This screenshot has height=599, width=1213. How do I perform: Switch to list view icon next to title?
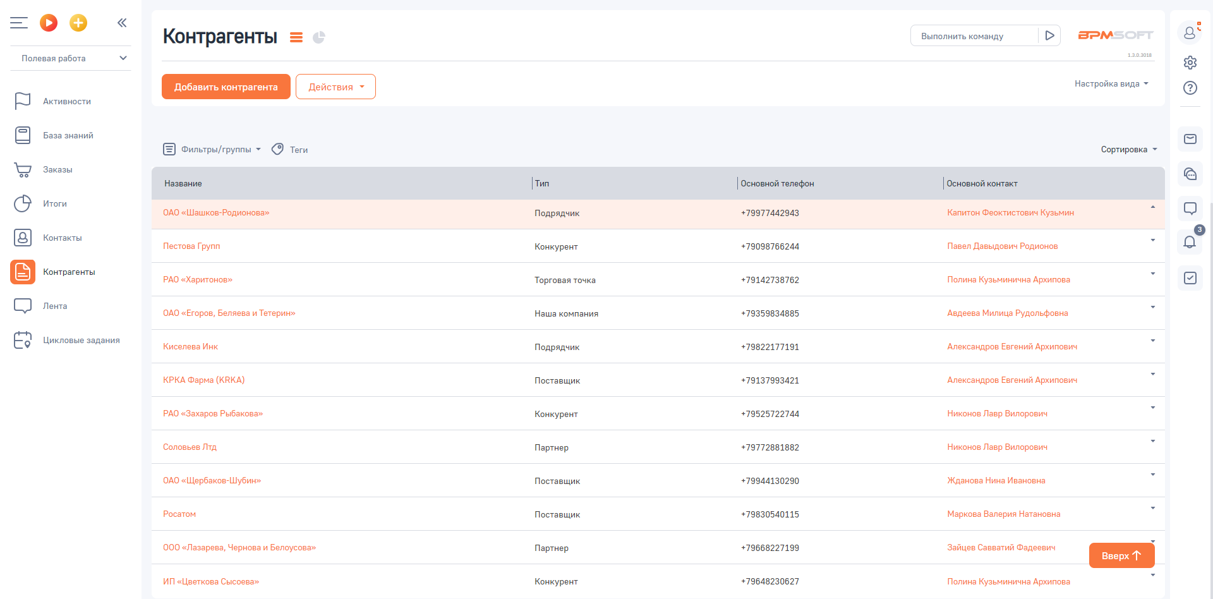(x=296, y=37)
